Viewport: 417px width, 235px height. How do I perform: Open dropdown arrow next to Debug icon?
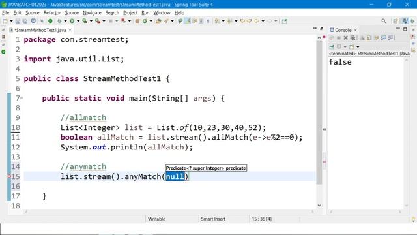tap(65, 21)
